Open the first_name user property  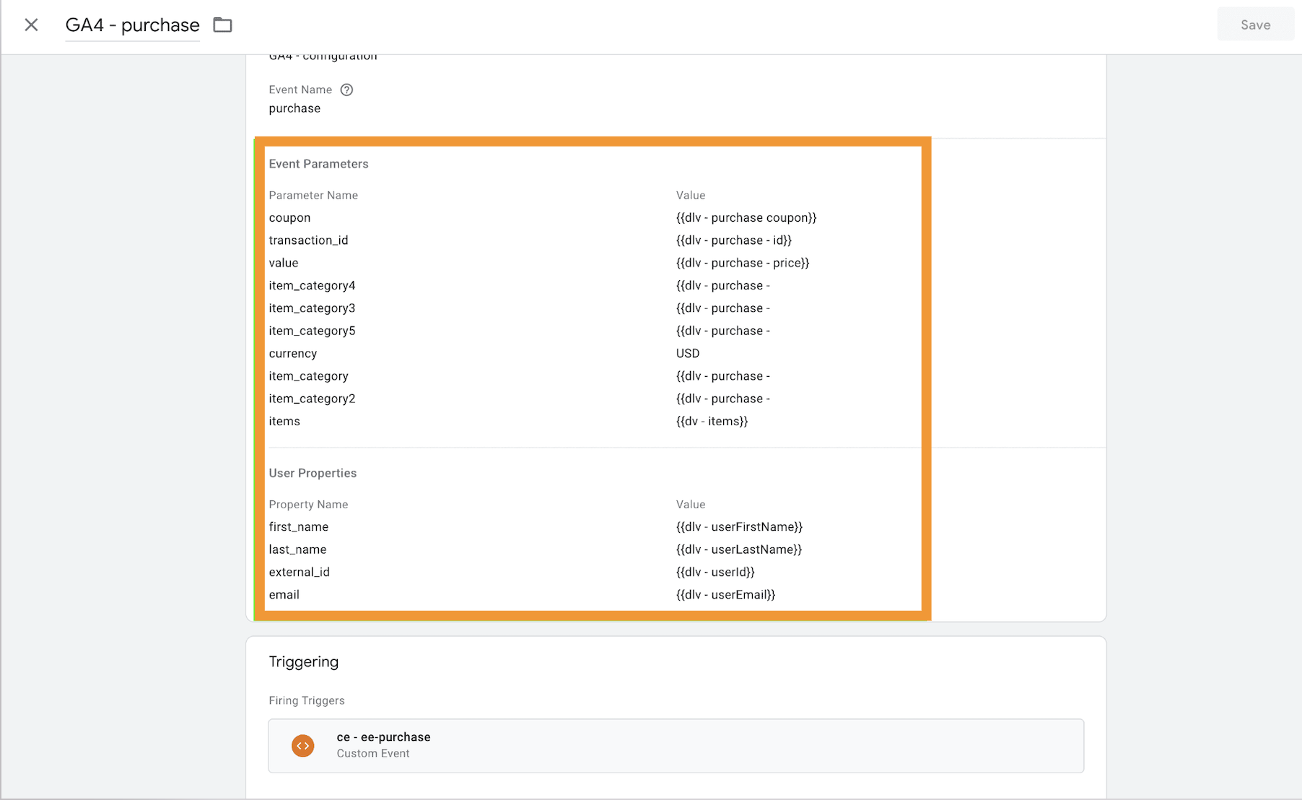coord(298,526)
